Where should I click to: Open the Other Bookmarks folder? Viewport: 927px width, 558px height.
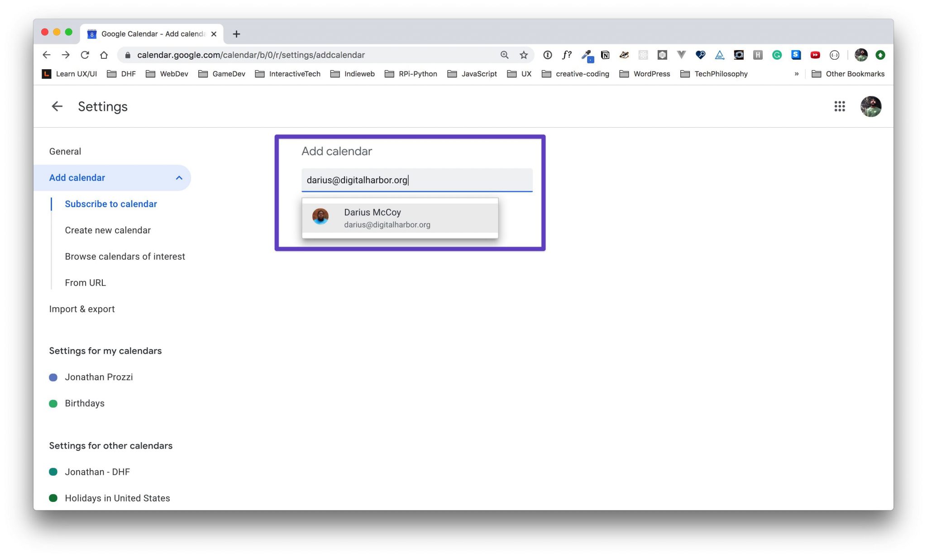click(x=848, y=74)
